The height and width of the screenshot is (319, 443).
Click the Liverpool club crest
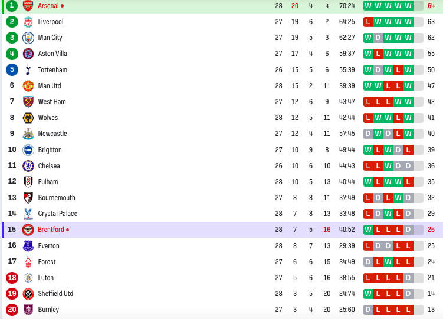tap(28, 22)
